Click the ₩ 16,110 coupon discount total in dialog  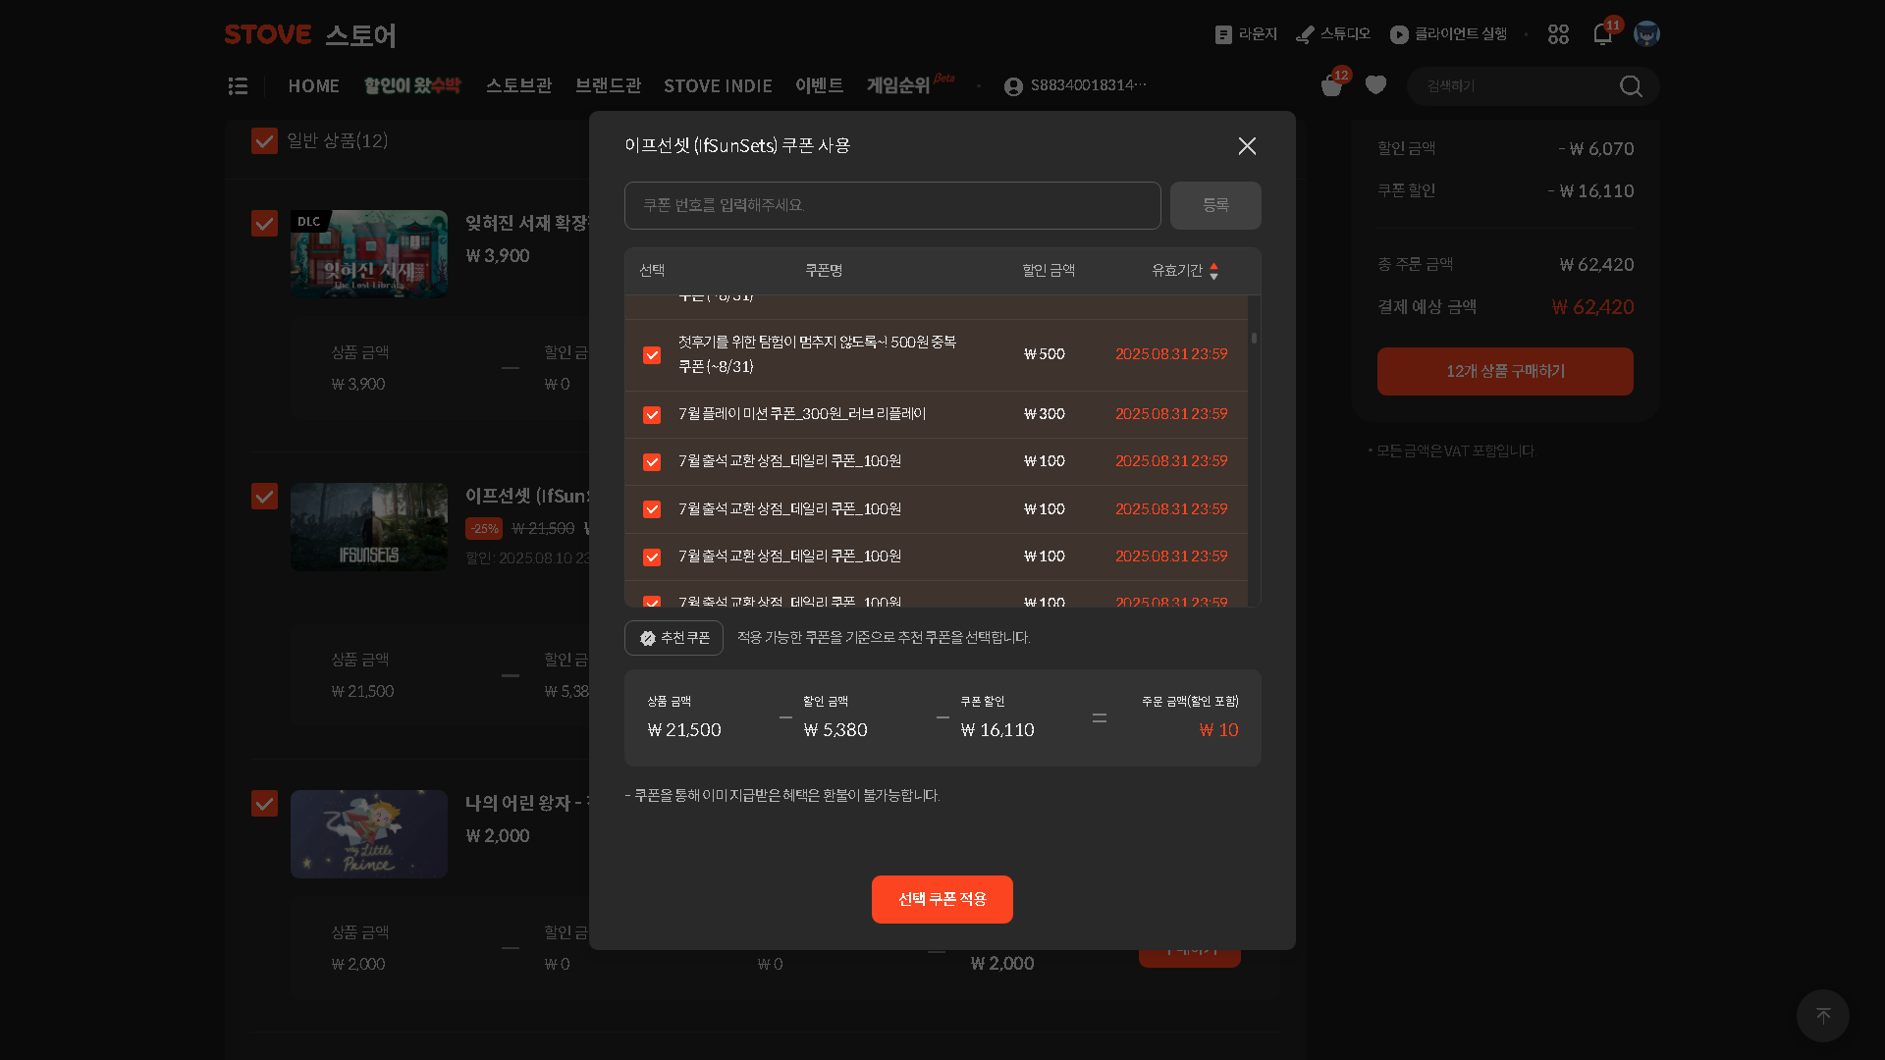click(x=997, y=730)
